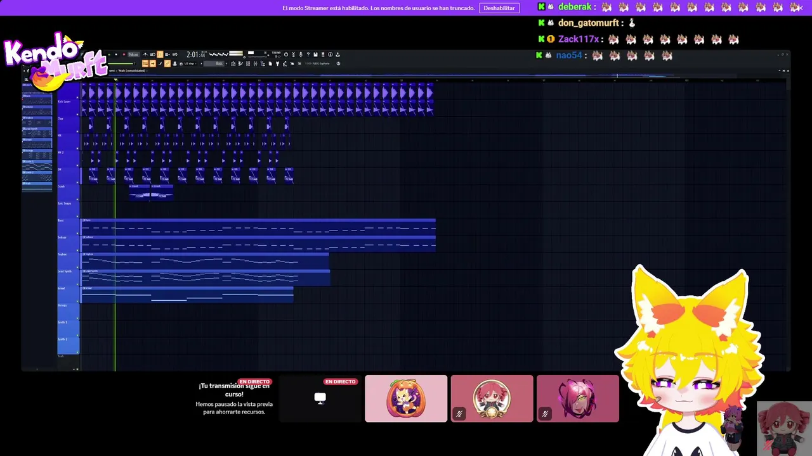Select the Synth 1 pattern in picker panel
812x456 pixels.
tap(37, 165)
